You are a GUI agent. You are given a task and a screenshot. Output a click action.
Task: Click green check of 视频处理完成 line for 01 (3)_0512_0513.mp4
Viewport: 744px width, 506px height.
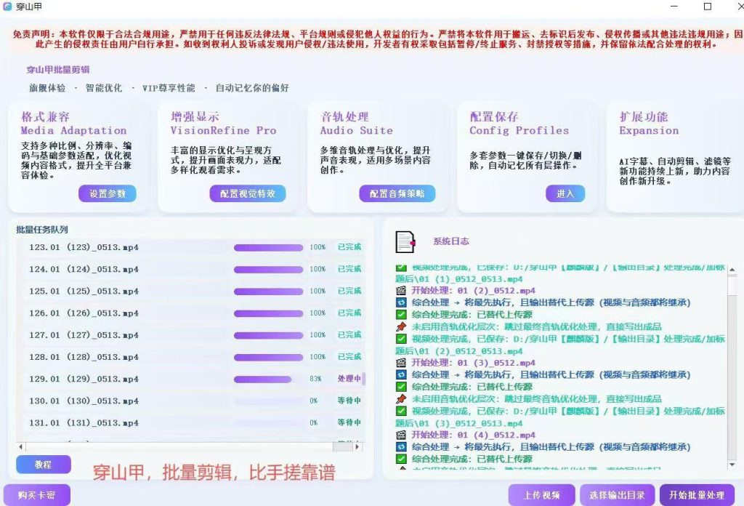pos(401,411)
